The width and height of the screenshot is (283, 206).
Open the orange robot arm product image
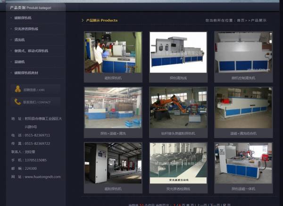178,108
